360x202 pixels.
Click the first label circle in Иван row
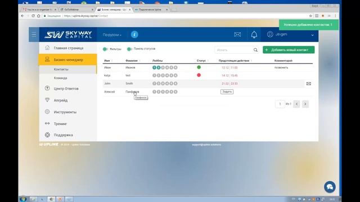(154, 67)
